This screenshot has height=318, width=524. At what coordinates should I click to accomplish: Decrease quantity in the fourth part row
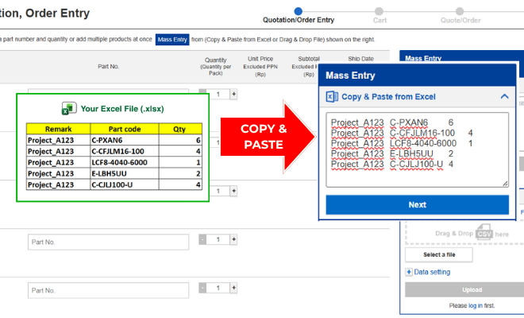pyautogui.click(x=202, y=239)
